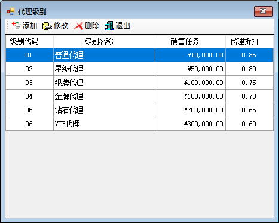The image size is (279, 223).
Task: Select the 添加 text label button
Action: click(x=30, y=26)
